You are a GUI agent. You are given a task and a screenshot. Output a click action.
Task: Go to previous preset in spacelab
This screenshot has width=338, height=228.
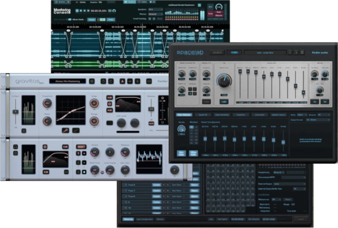[x=290, y=52]
